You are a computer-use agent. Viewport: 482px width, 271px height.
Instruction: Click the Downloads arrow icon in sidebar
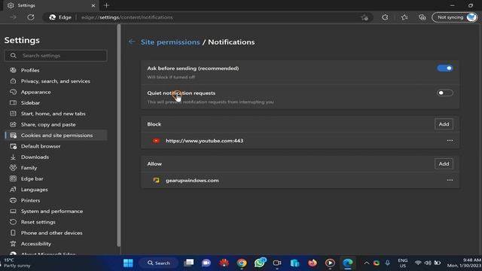pos(13,157)
